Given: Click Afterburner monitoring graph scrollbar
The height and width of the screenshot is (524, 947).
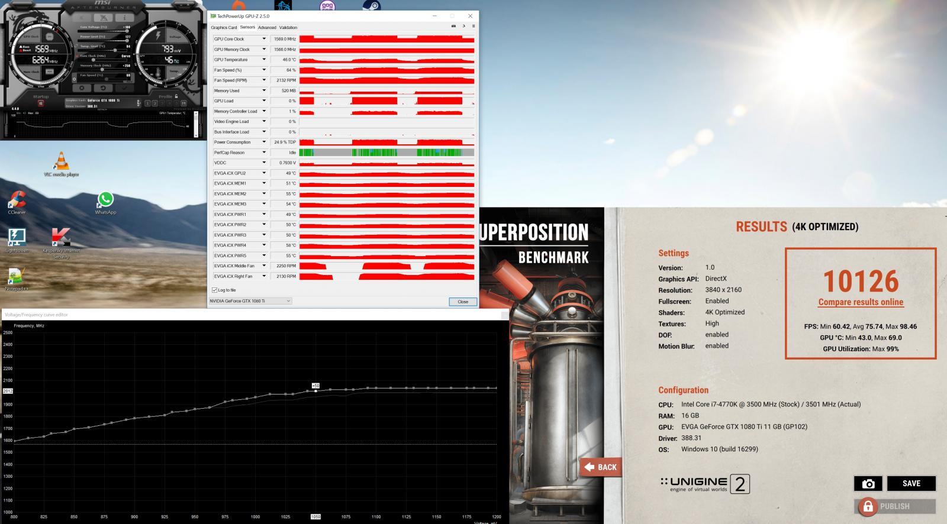Looking at the screenshot, I should click(x=196, y=124).
